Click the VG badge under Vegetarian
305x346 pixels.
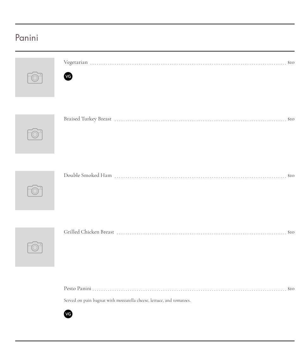click(x=68, y=76)
